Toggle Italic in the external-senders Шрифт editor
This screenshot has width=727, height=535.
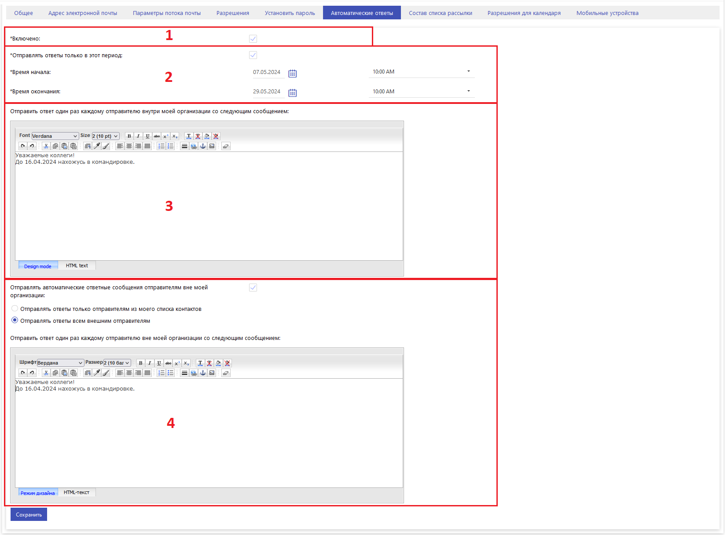coord(150,363)
